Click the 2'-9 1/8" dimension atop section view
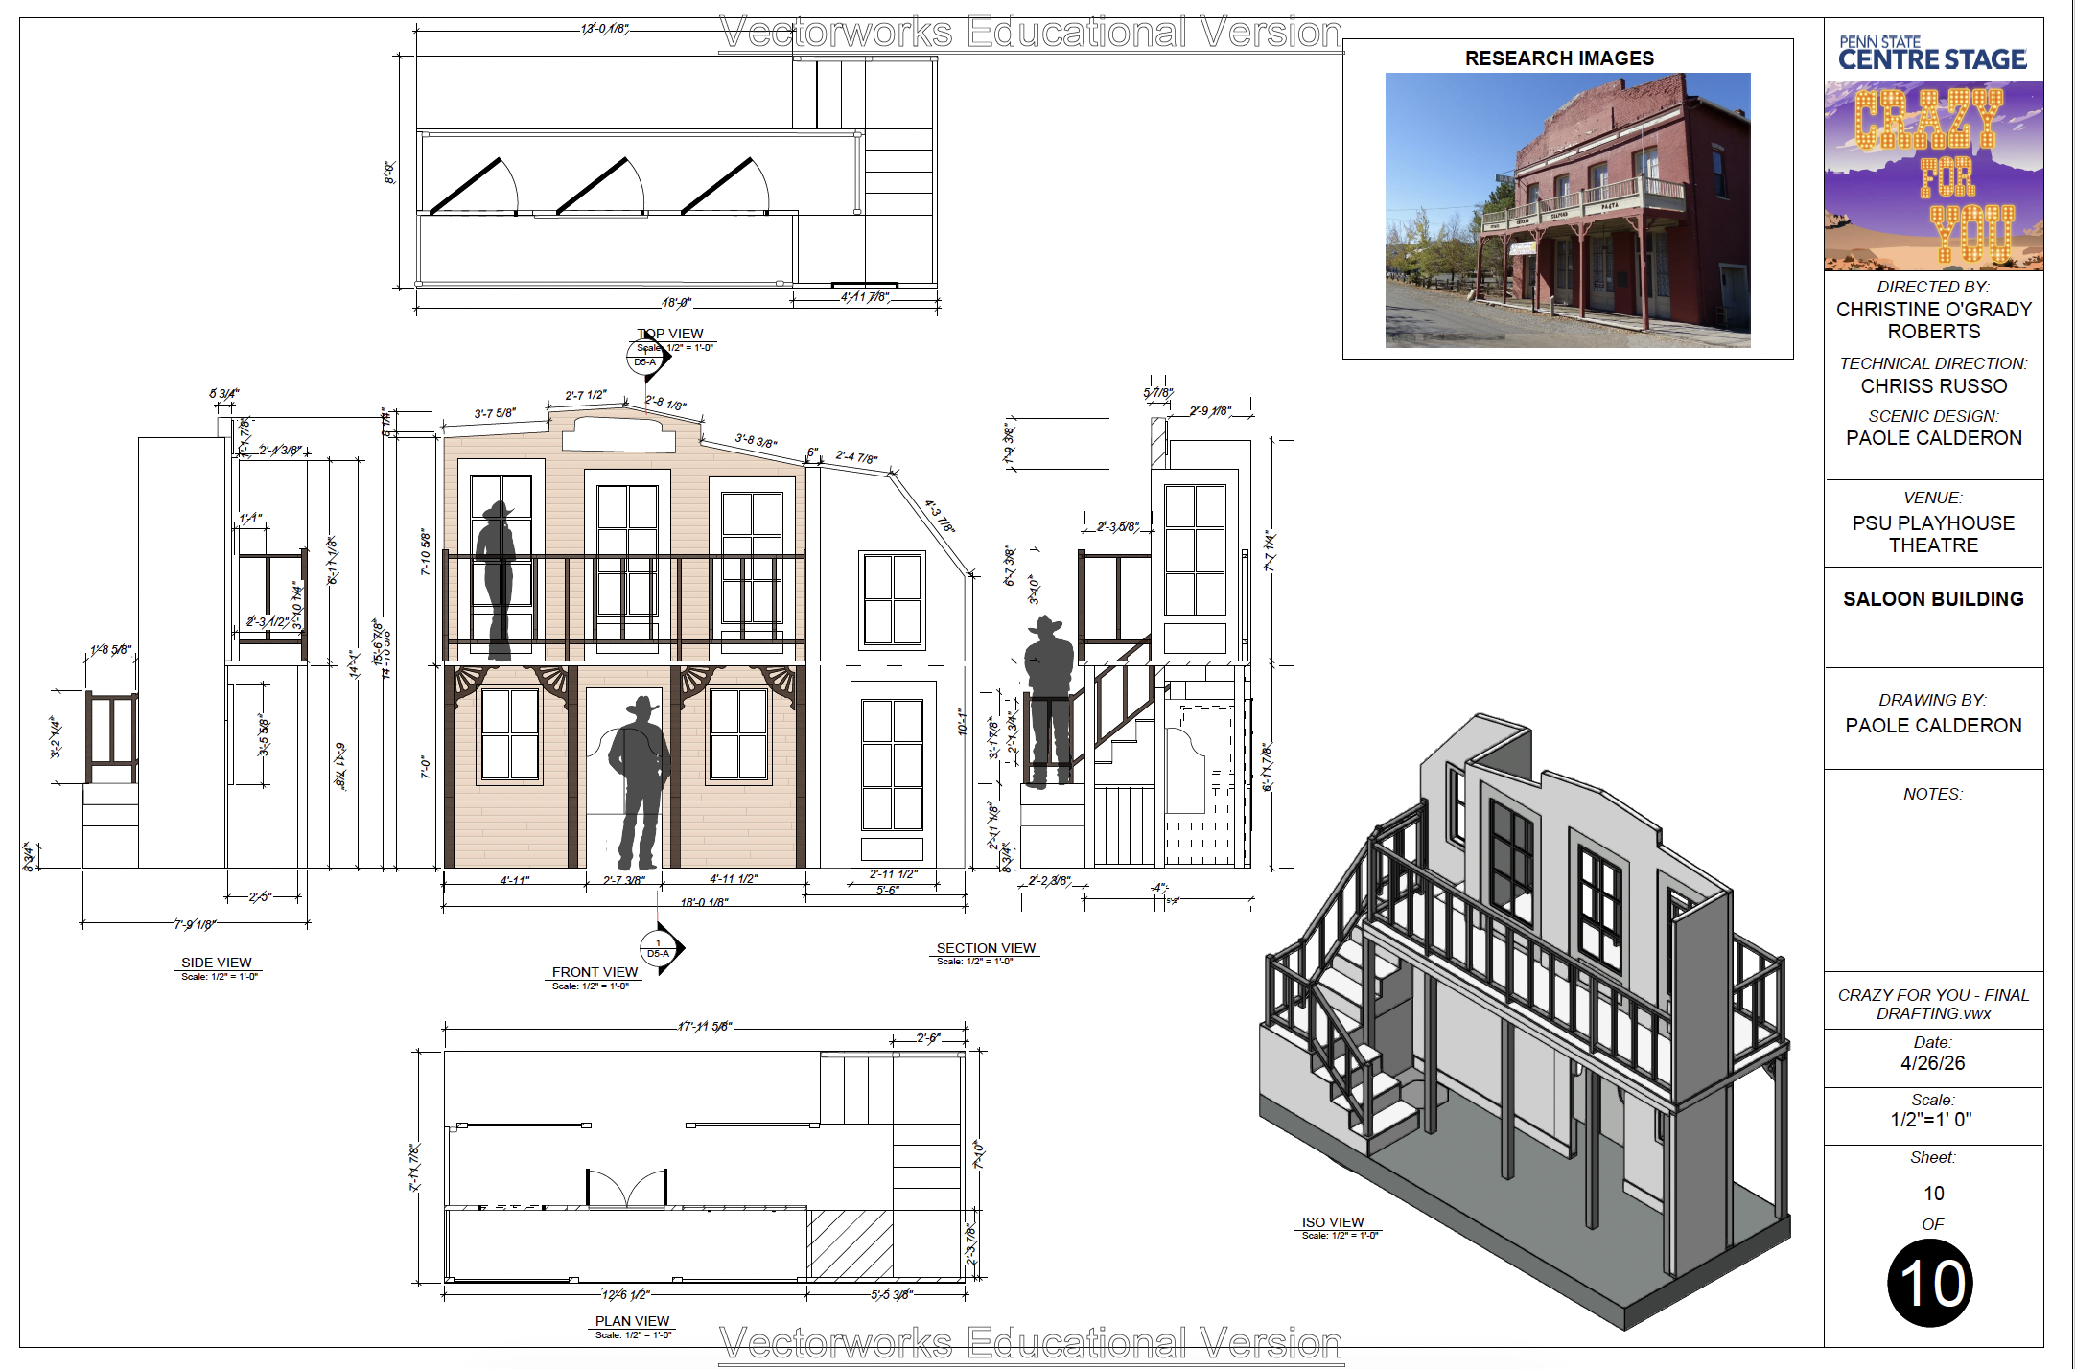 point(1210,411)
